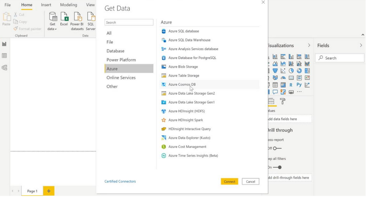Open more visuals ellipsis in Visualizations pane
Screen dimensions: 366x197
coord(299,92)
